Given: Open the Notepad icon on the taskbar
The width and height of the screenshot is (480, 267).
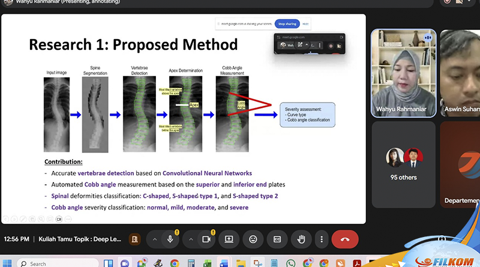Looking at the screenshot, I should [274, 263].
